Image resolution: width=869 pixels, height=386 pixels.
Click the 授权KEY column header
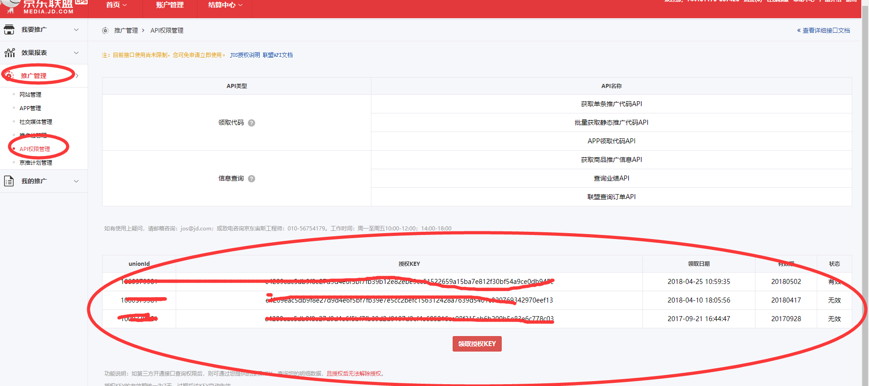[x=409, y=264]
